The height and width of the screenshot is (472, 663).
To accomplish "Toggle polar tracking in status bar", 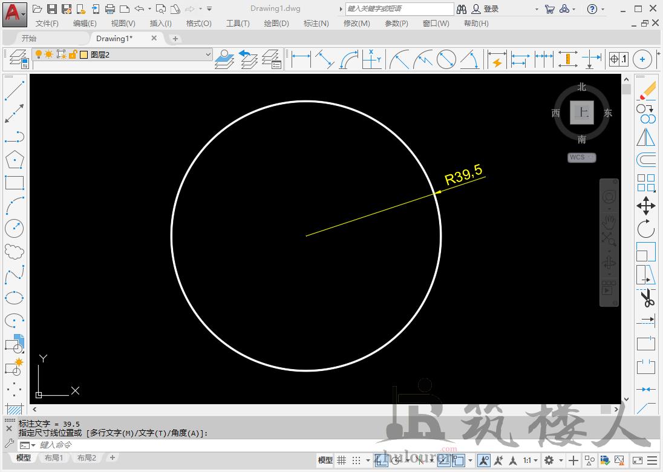I will point(397,460).
